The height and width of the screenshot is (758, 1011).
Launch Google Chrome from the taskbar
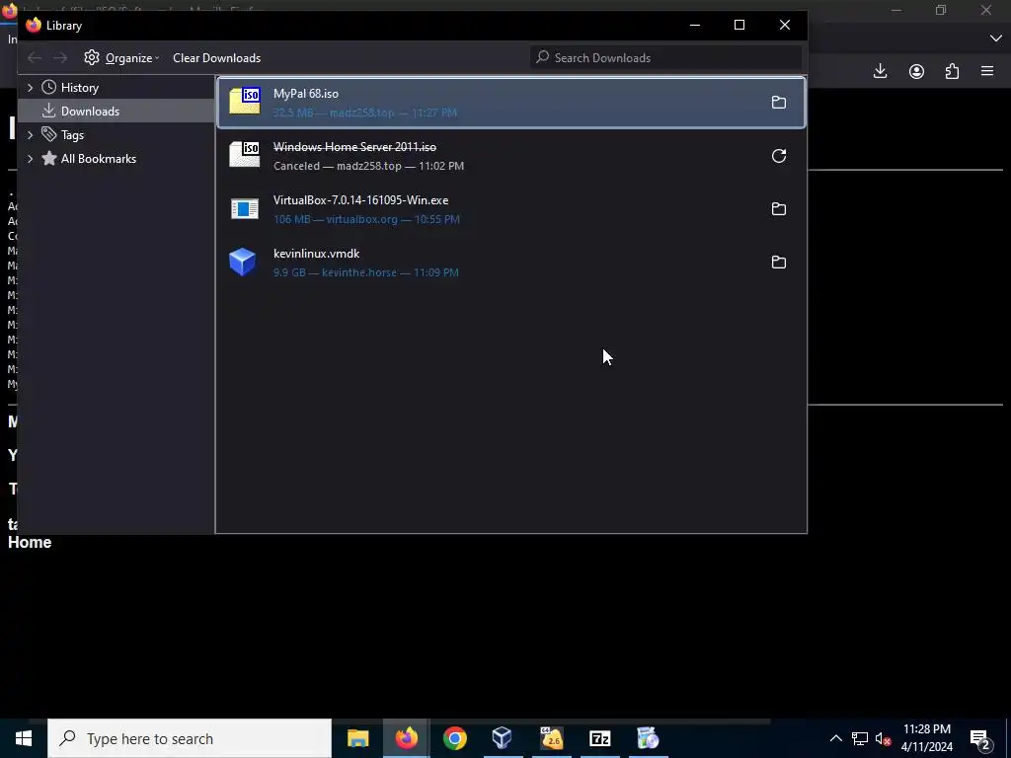[454, 738]
